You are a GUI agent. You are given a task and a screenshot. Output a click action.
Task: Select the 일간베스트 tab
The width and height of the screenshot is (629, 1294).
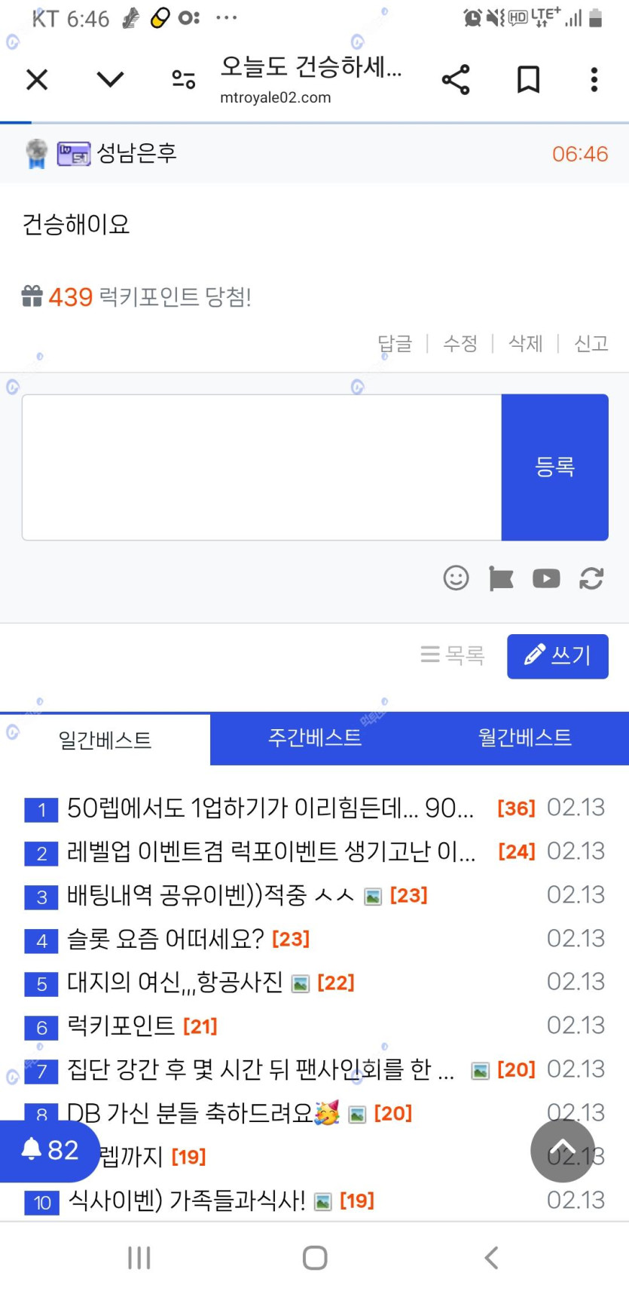point(105,740)
